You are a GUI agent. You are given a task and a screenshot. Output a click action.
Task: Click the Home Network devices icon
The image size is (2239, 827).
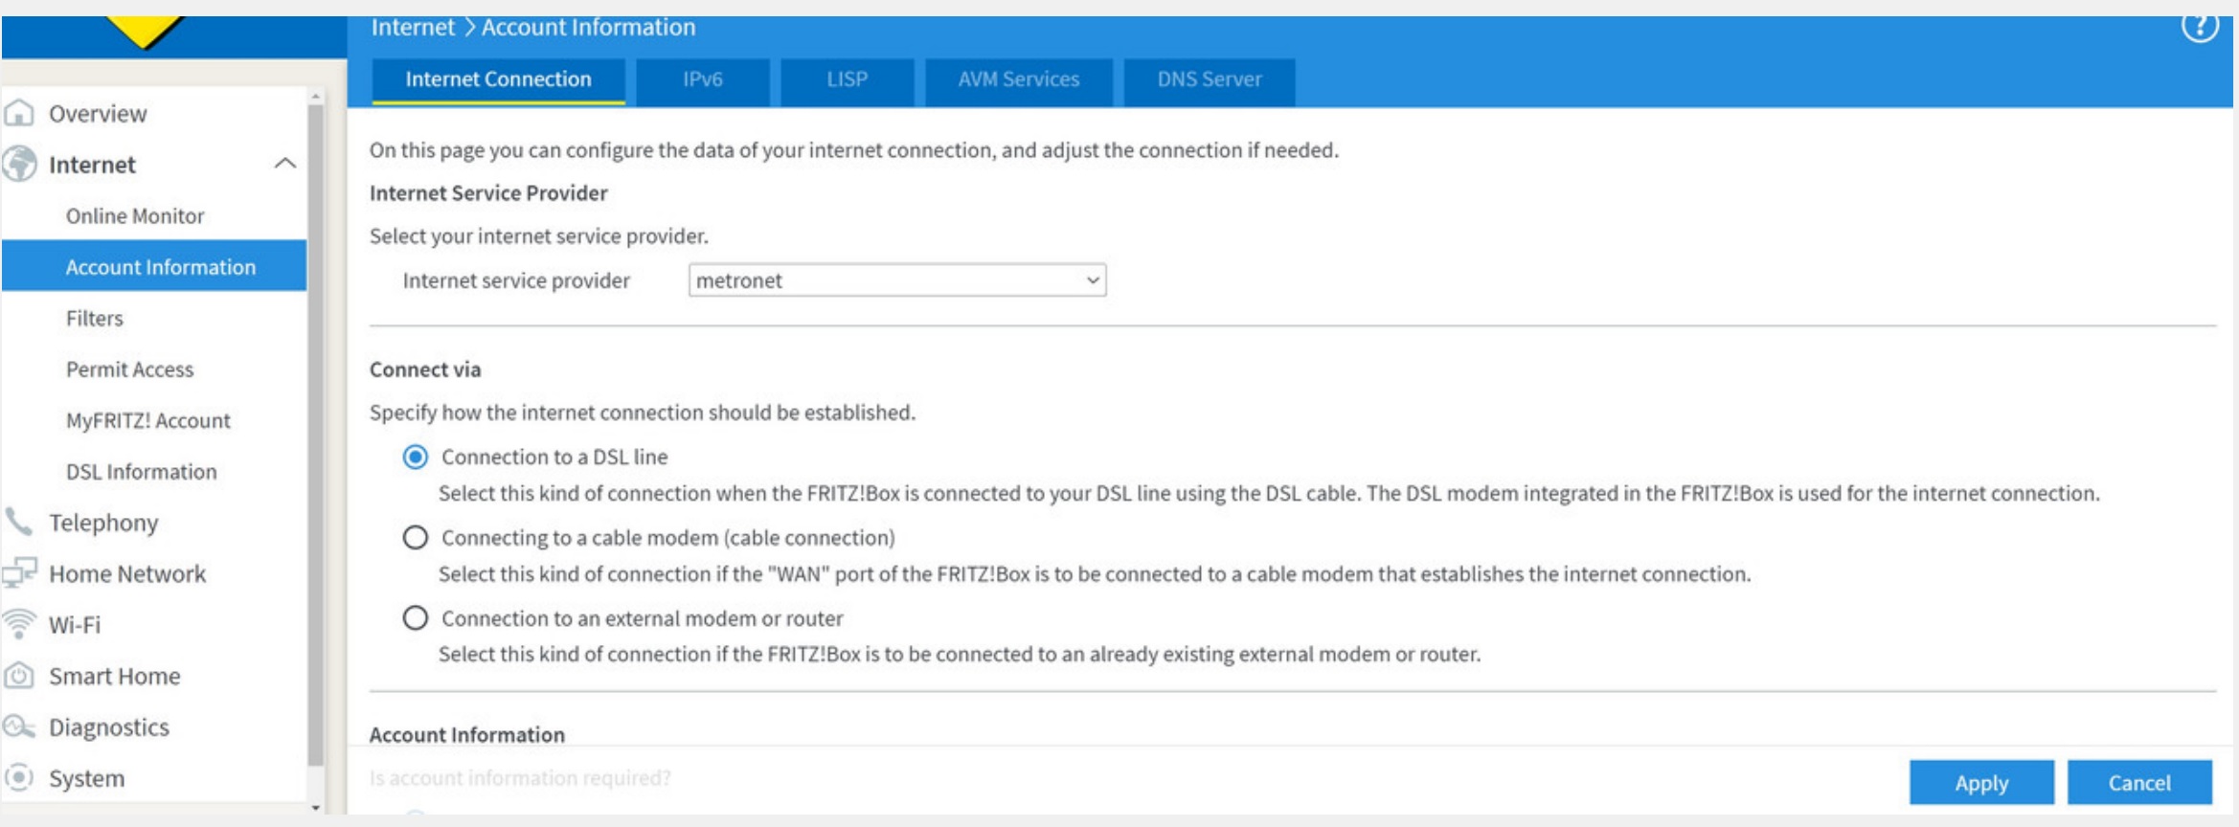[19, 572]
